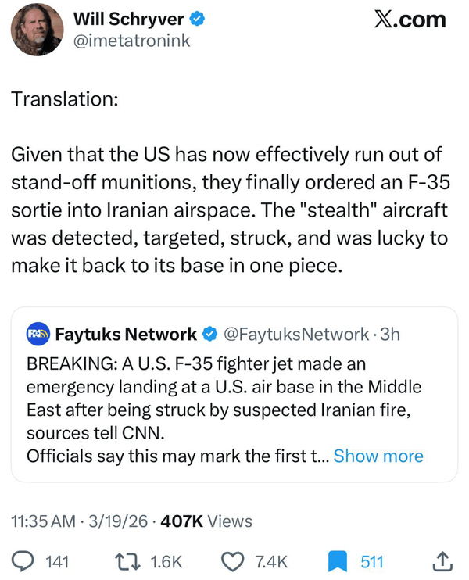Click the 3h quoted post timestamp
469x580 pixels.
pos(389,335)
